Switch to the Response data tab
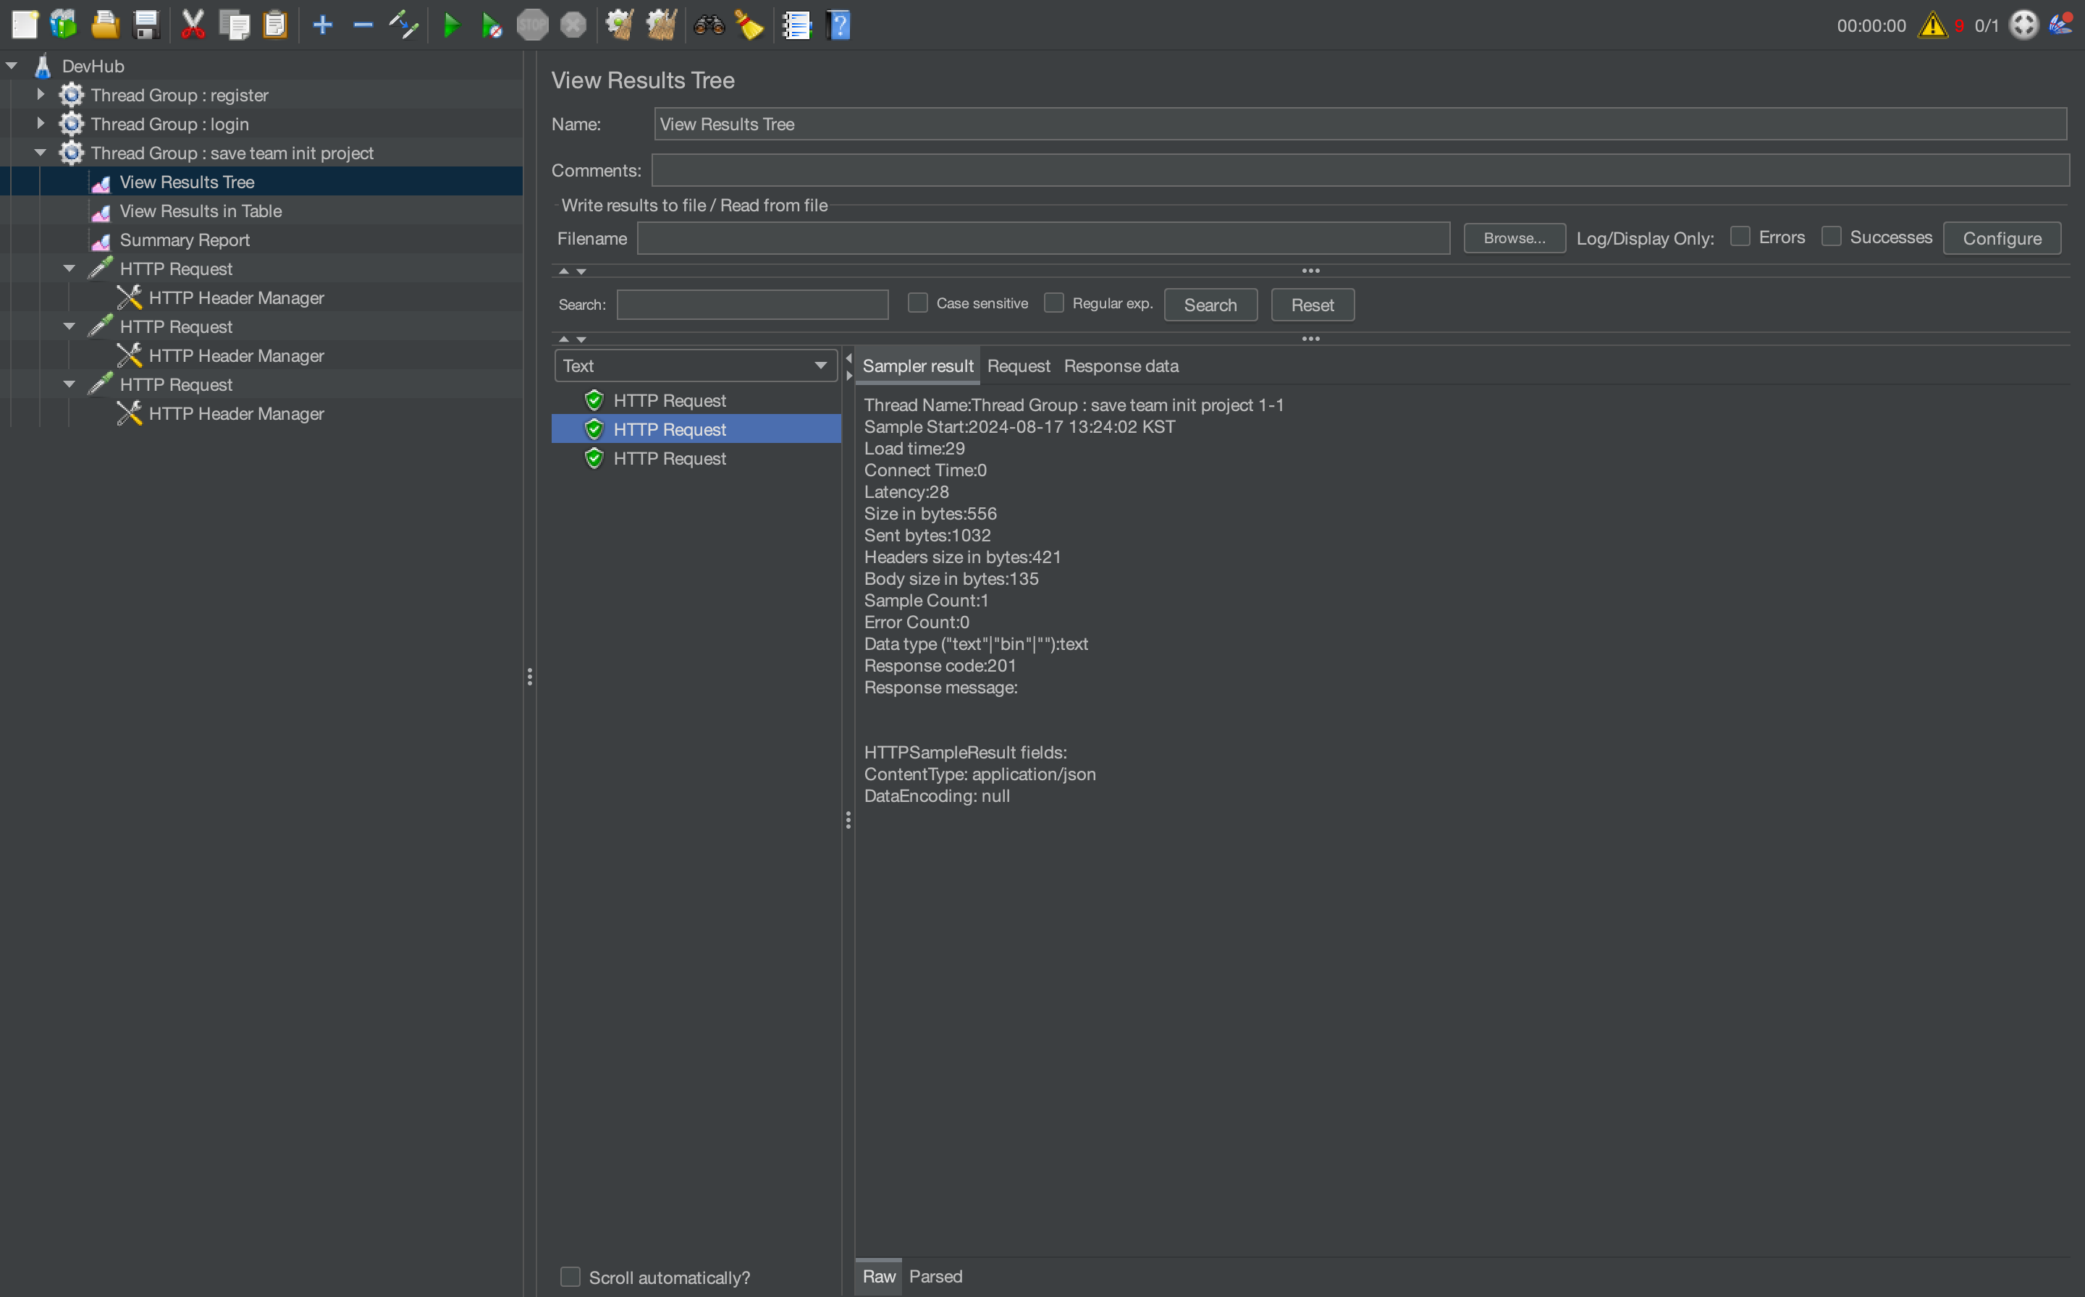 [x=1121, y=366]
